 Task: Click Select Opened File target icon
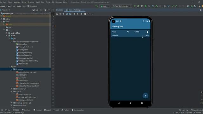34,10
